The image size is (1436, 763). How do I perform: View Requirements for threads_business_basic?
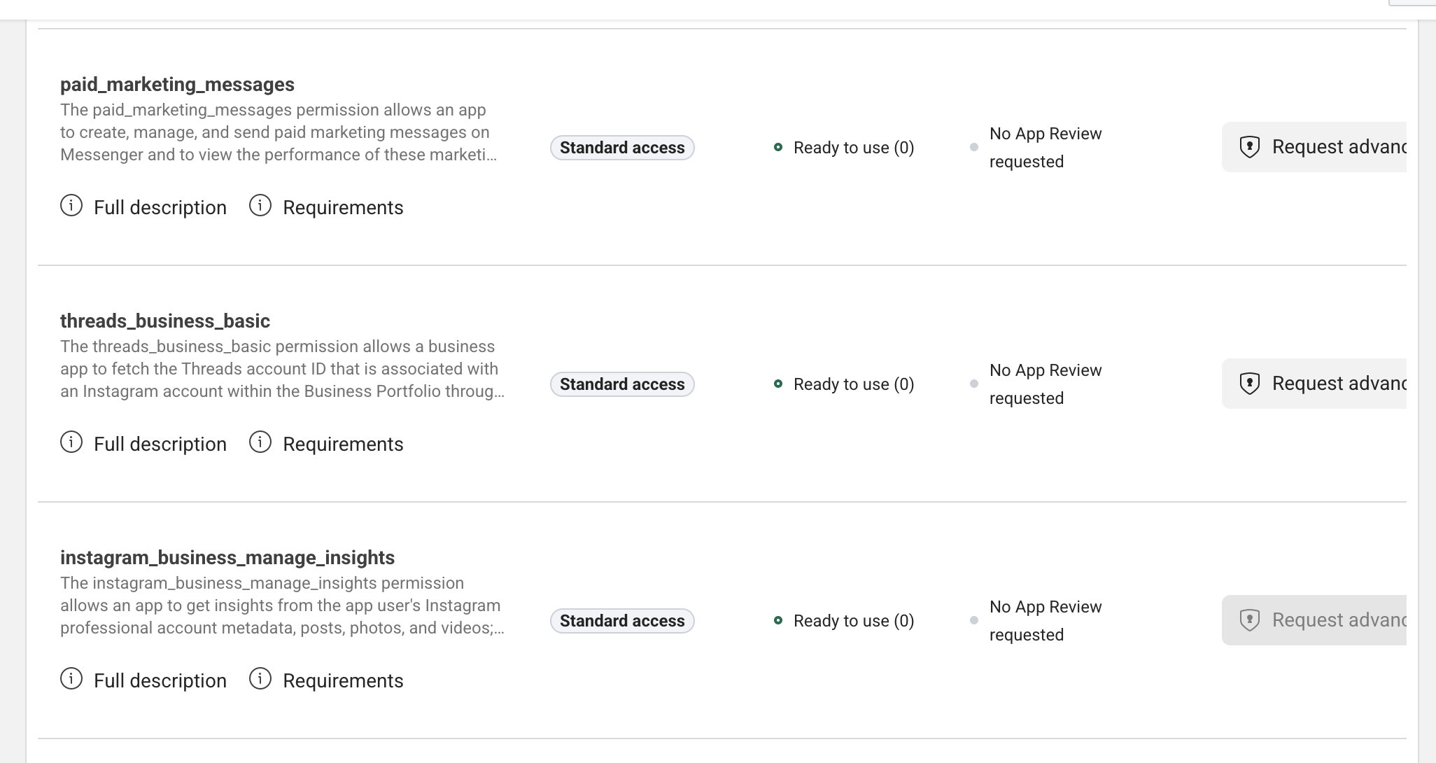tap(343, 444)
